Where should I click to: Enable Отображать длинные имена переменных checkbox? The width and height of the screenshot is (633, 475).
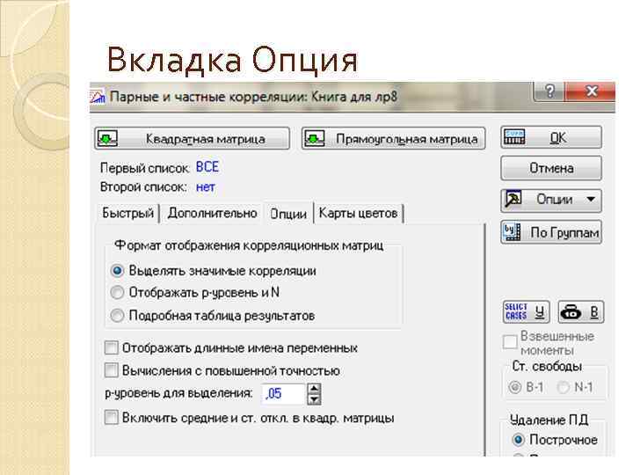[x=111, y=347]
